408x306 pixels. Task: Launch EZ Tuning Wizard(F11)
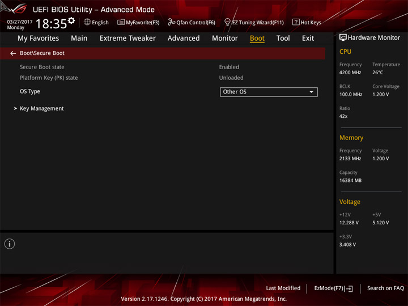click(x=254, y=22)
